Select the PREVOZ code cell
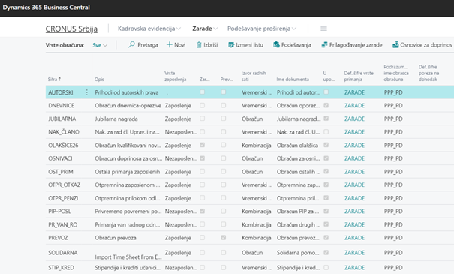The height and width of the screenshot is (274, 454). point(58,238)
